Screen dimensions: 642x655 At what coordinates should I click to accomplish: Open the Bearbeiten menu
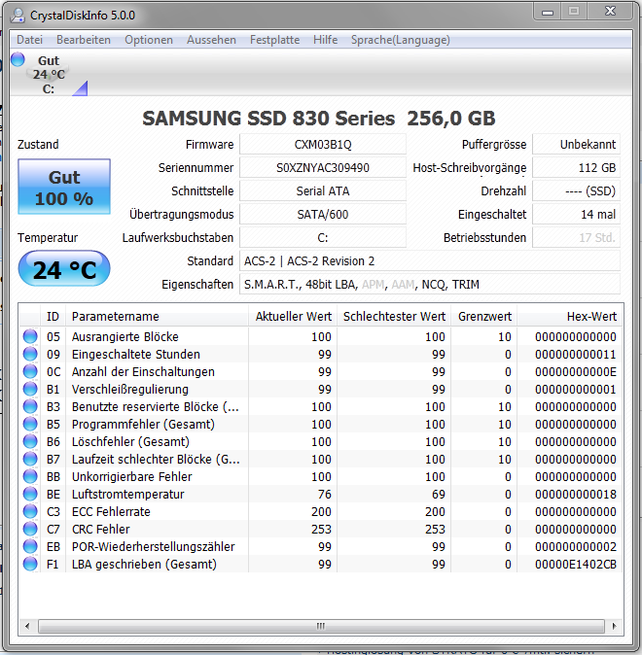pyautogui.click(x=84, y=40)
